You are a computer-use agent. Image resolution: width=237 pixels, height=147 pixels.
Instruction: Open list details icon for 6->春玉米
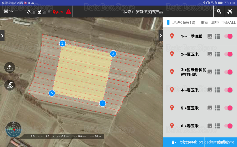tap(217, 126)
